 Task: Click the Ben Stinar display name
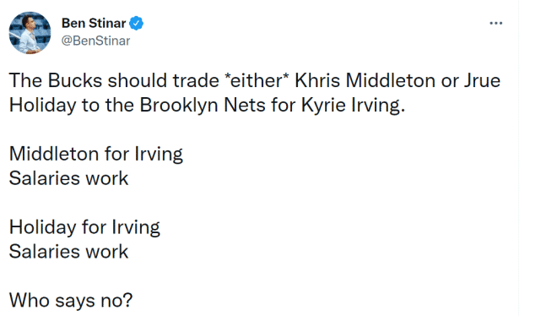pos(94,23)
